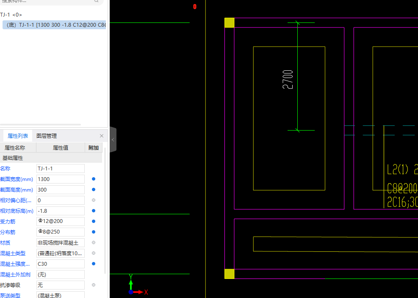Toggle 附加 marker for 受力筋

click(x=94, y=221)
